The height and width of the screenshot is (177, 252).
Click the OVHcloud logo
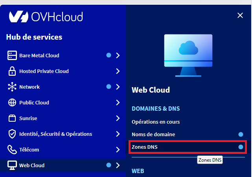(46, 16)
